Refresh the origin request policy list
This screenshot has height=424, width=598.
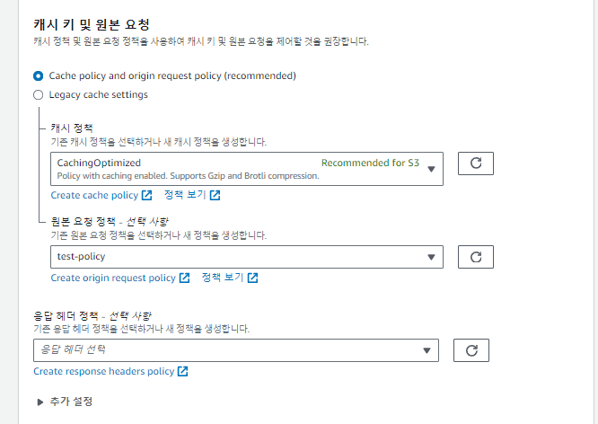476,257
